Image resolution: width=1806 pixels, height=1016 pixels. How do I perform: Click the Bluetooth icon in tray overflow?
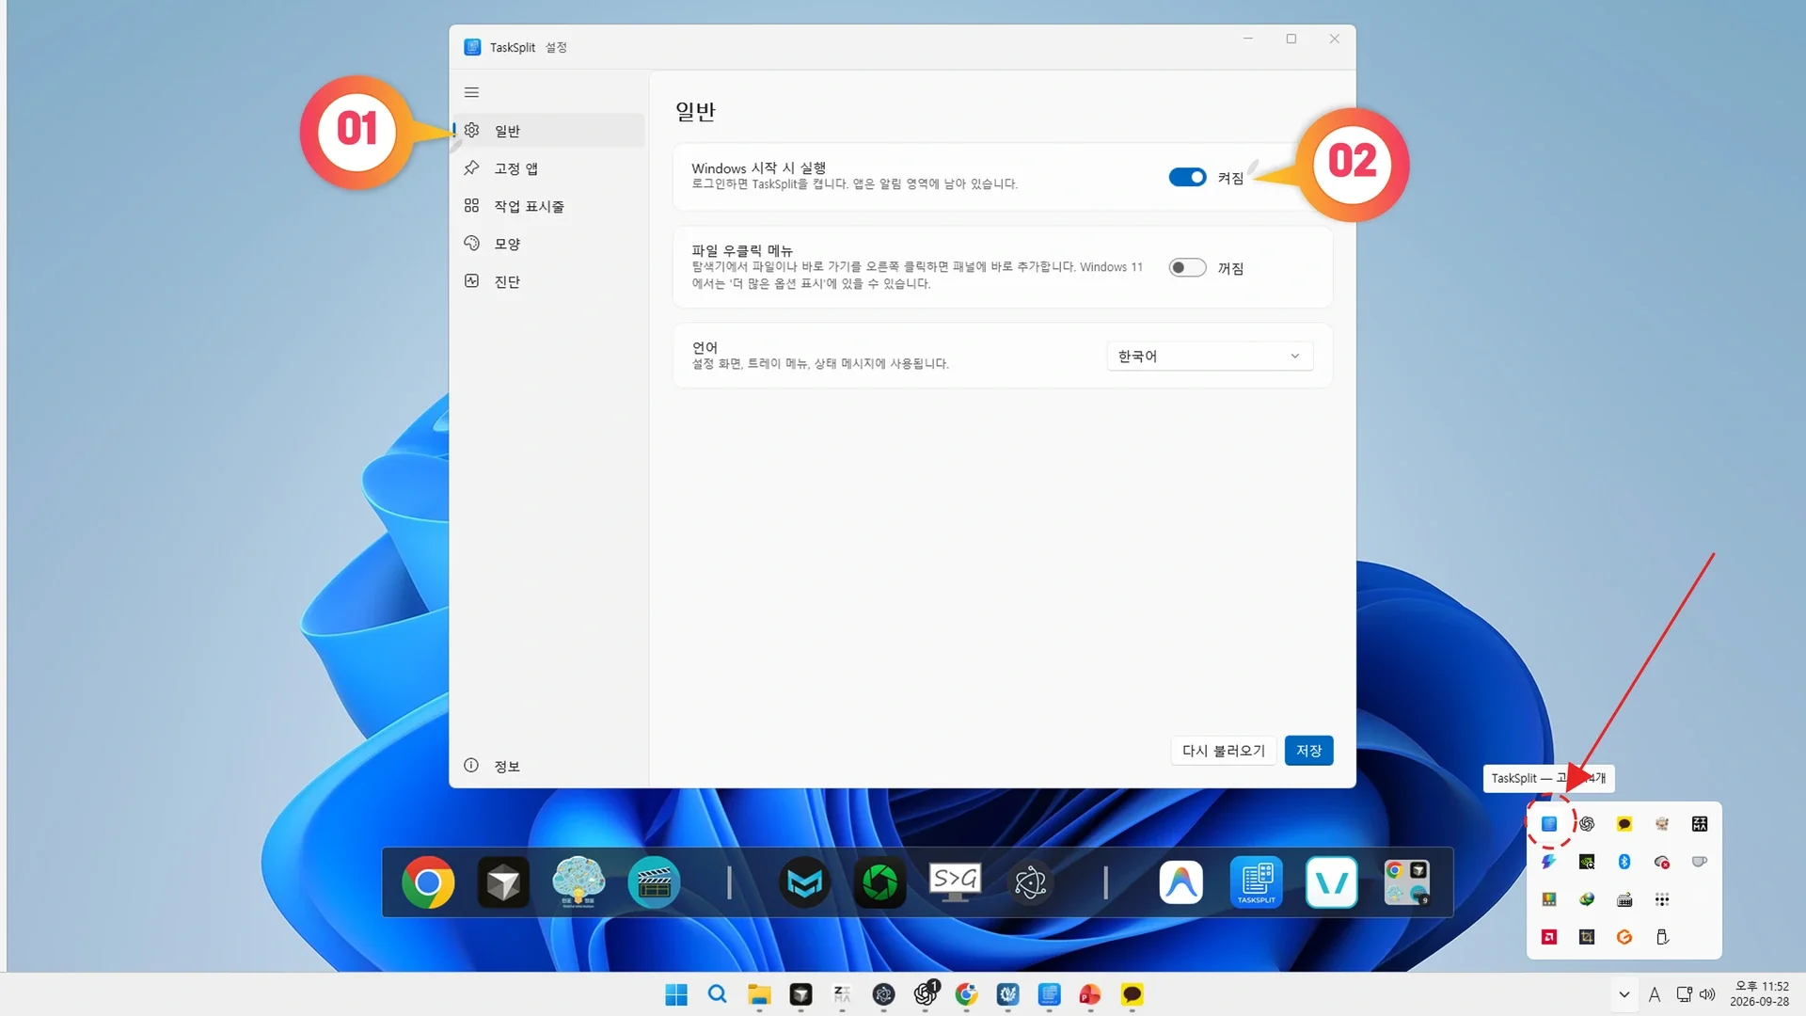coord(1624,862)
